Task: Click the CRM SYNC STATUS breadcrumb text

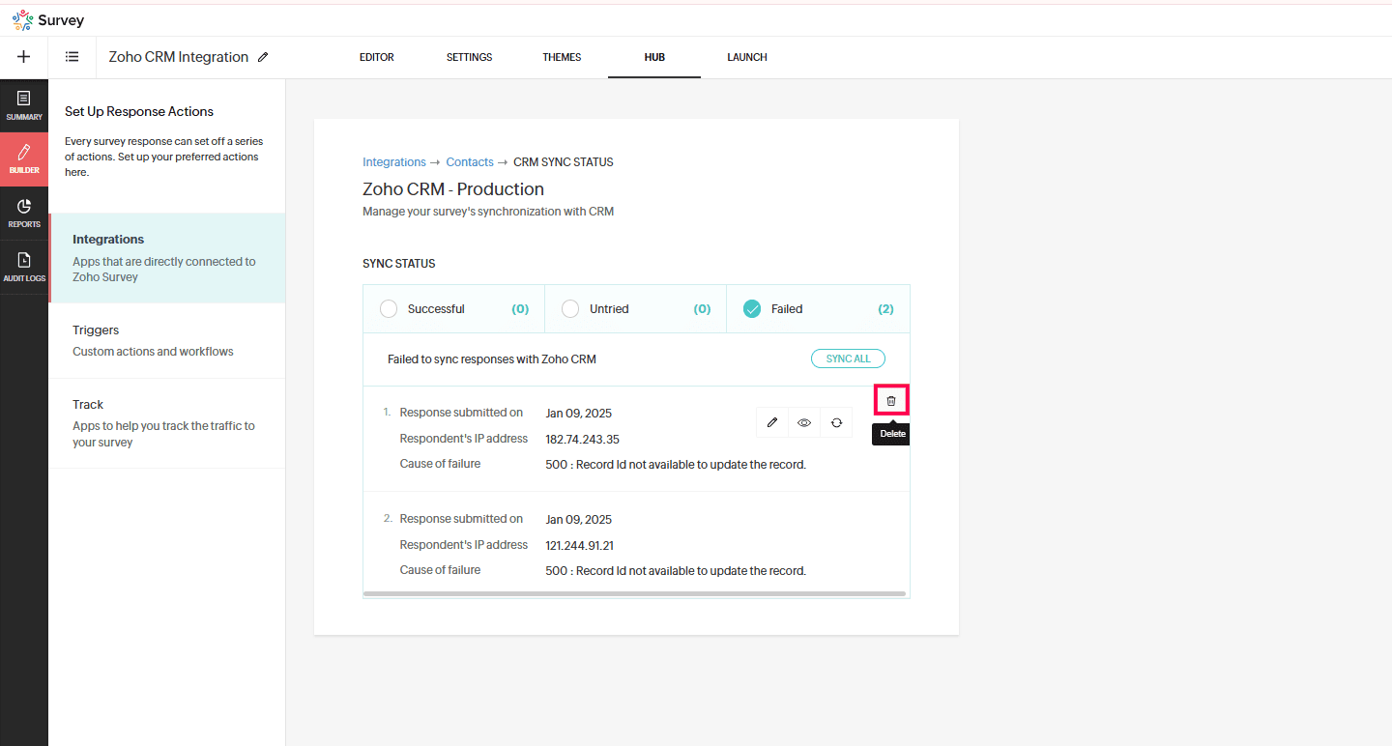Action: point(564,162)
